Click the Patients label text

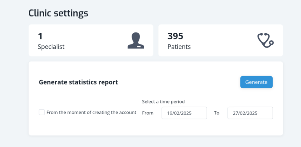tap(179, 47)
